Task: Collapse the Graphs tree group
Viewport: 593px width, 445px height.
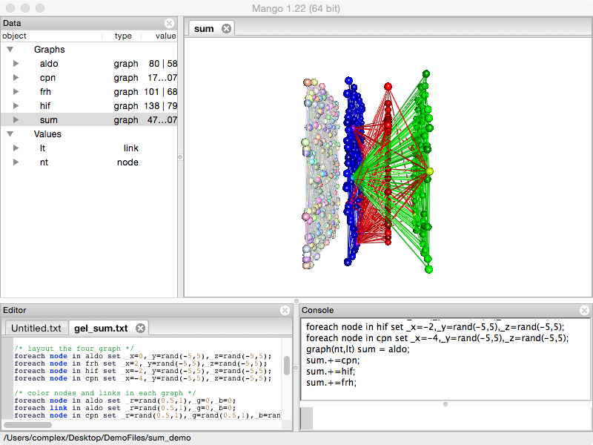Action: tap(10, 50)
